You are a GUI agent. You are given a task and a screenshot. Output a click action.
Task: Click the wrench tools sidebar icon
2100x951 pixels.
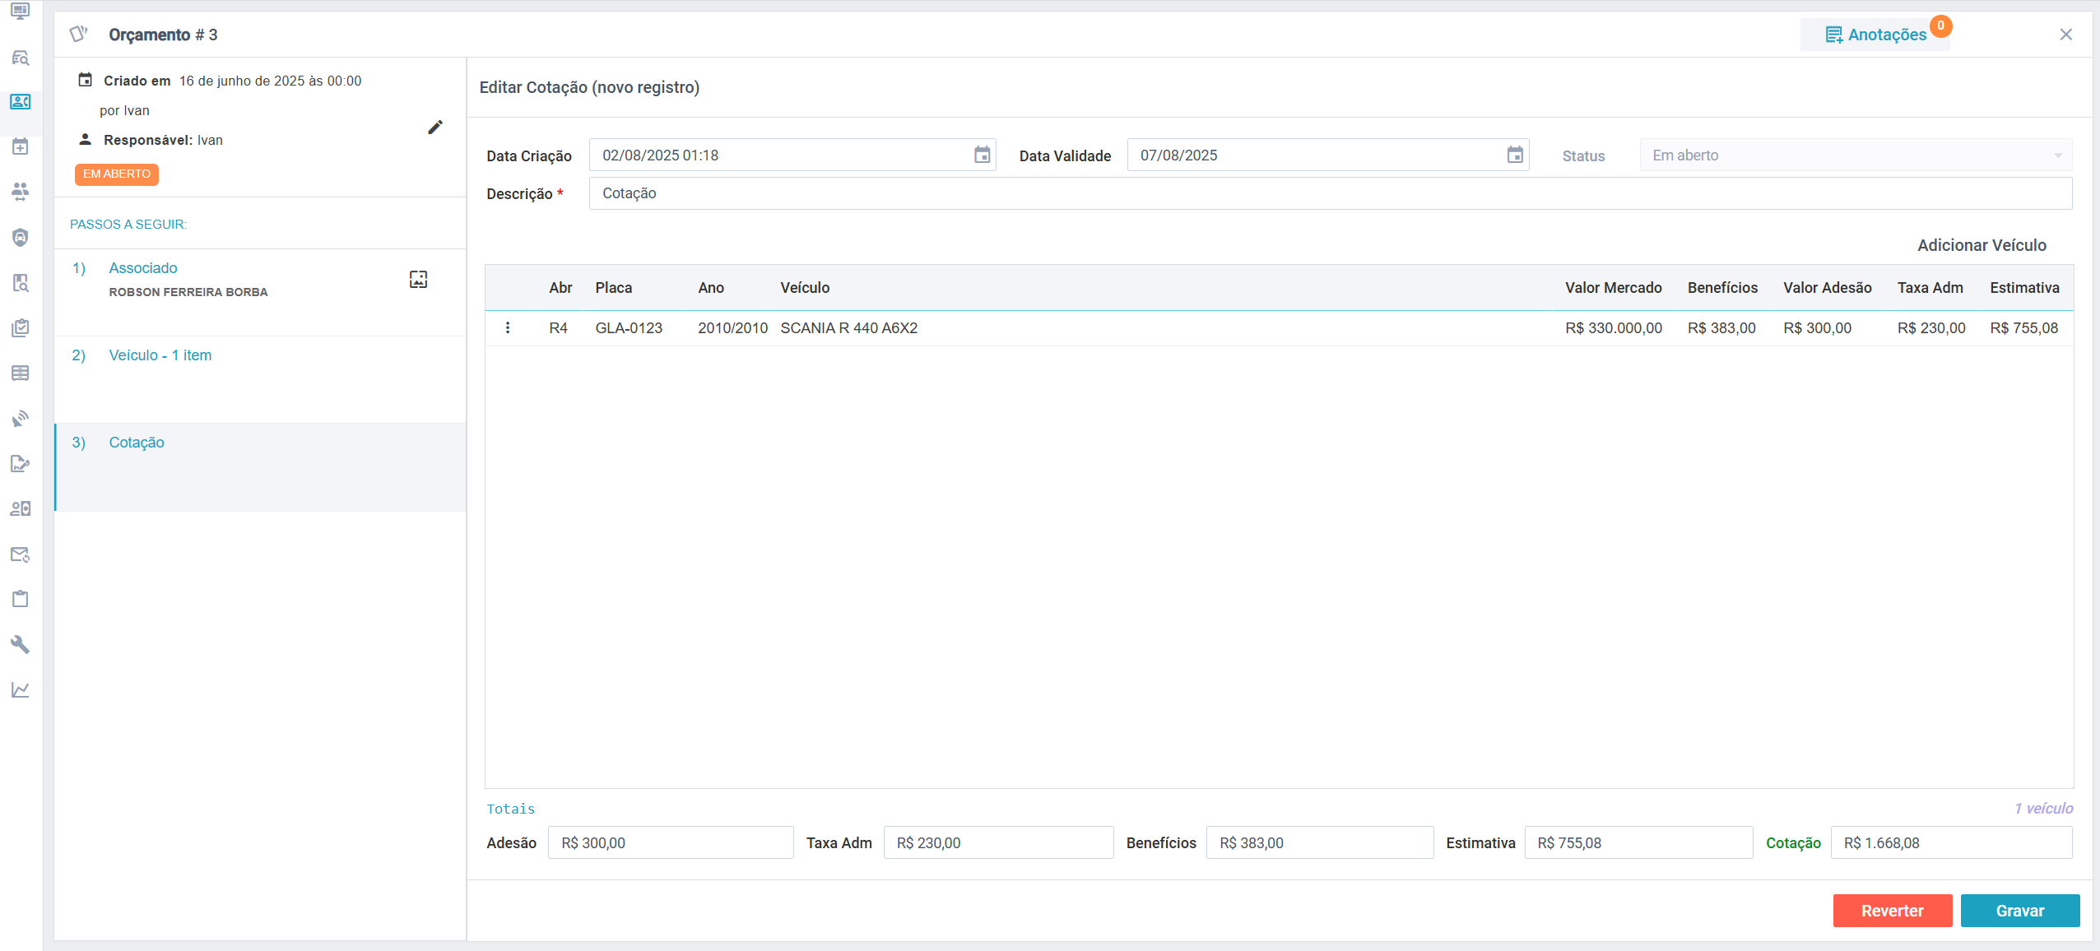[21, 644]
